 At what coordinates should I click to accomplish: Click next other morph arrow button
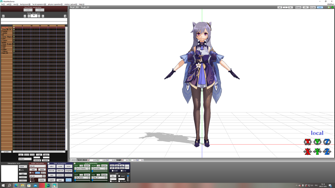point(107,178)
